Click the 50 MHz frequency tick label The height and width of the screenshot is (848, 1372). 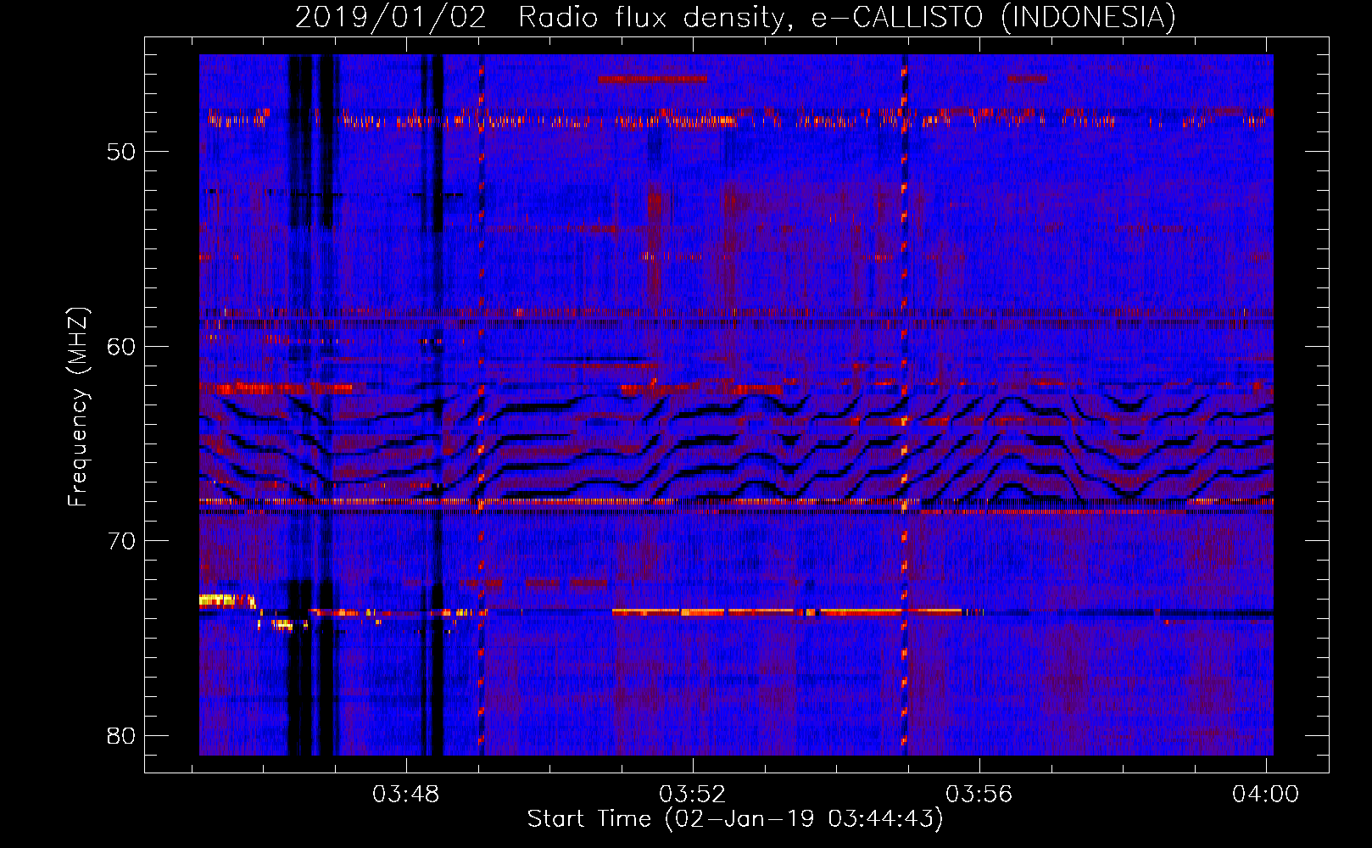[121, 152]
